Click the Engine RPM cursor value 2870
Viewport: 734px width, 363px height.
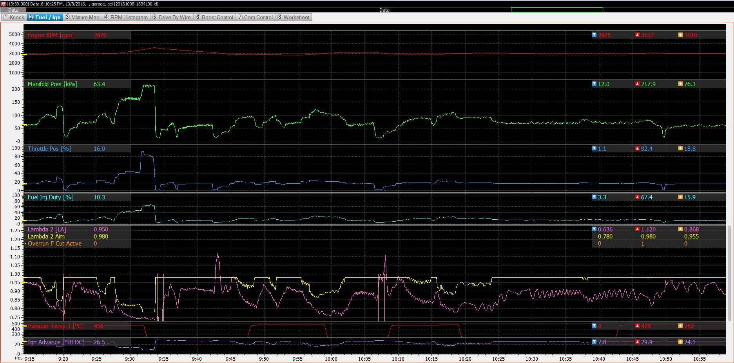point(100,35)
